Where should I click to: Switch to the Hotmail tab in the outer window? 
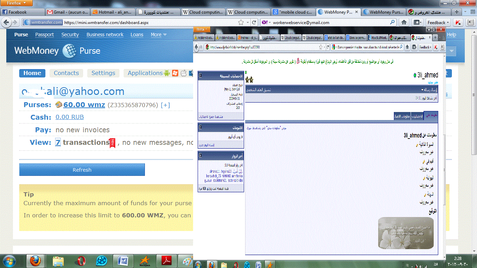[112, 12]
